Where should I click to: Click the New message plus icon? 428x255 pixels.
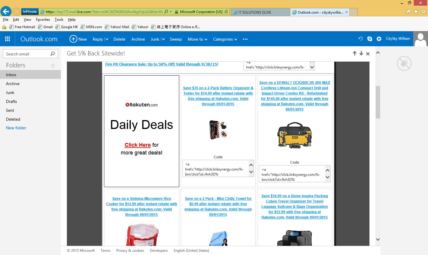tap(73, 39)
